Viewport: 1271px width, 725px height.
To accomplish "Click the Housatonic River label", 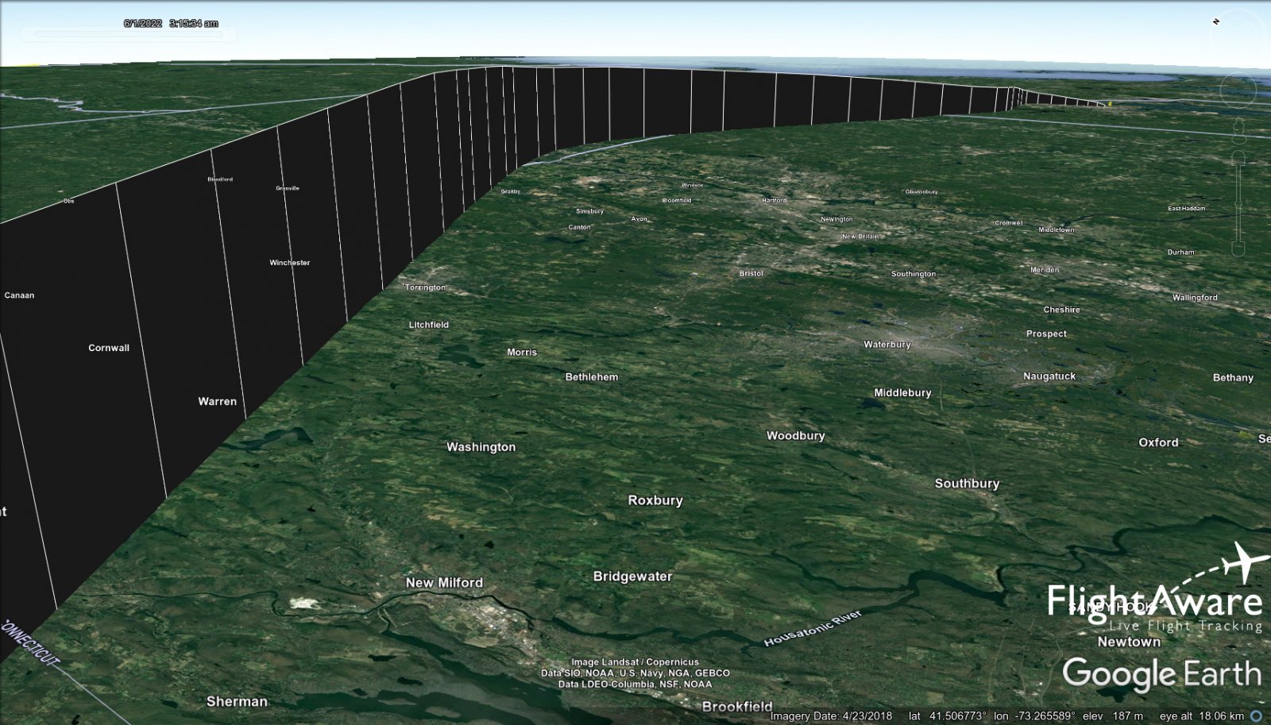I will click(812, 629).
